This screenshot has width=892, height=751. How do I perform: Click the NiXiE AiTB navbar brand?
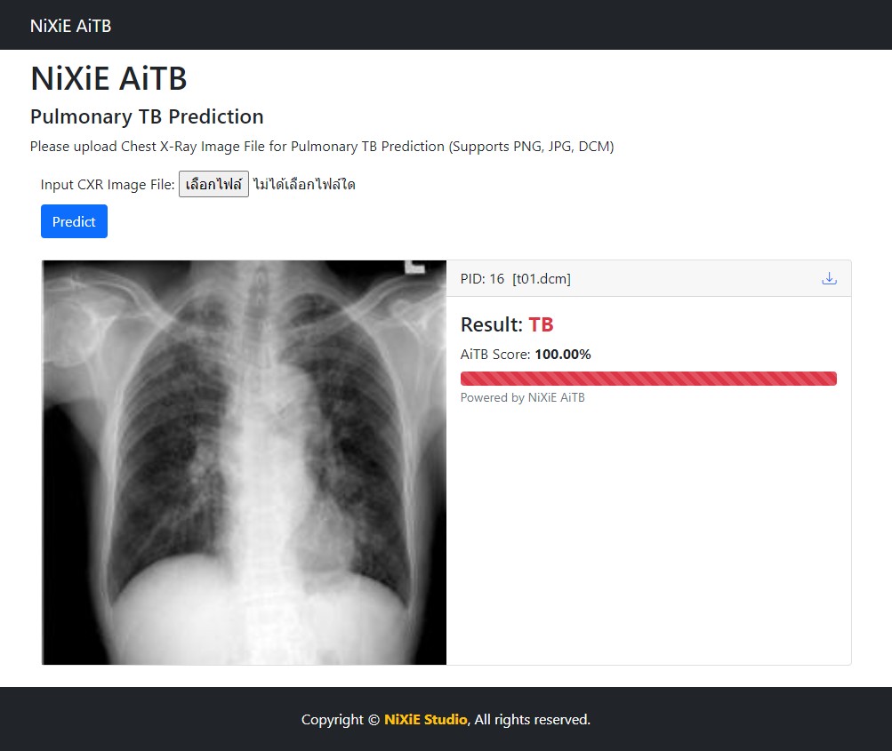pos(71,26)
